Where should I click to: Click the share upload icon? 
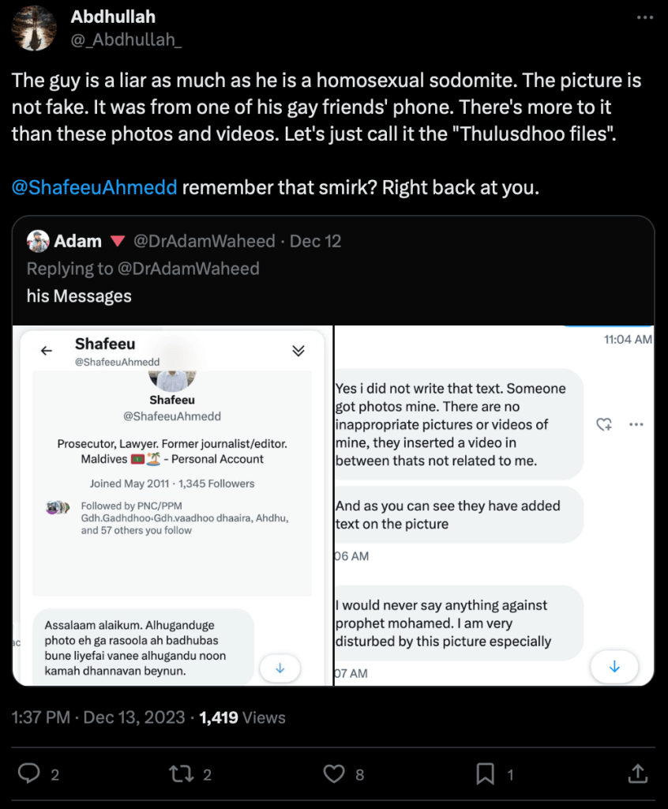coord(637,773)
